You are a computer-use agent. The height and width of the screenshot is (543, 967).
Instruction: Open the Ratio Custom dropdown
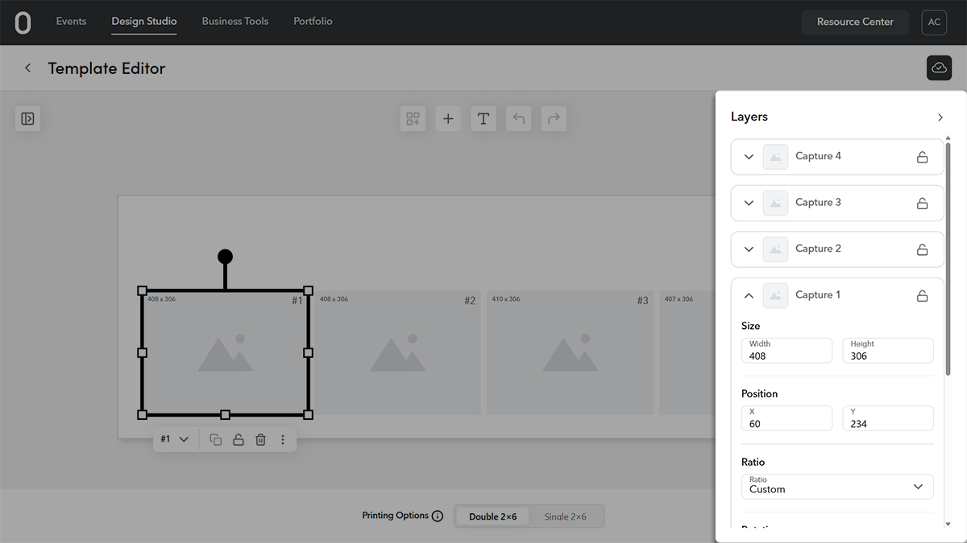pos(837,487)
